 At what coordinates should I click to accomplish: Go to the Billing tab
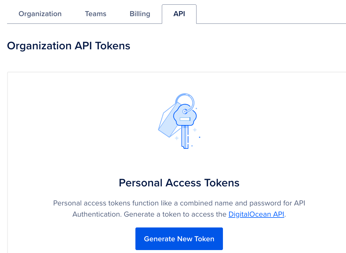[x=140, y=14]
